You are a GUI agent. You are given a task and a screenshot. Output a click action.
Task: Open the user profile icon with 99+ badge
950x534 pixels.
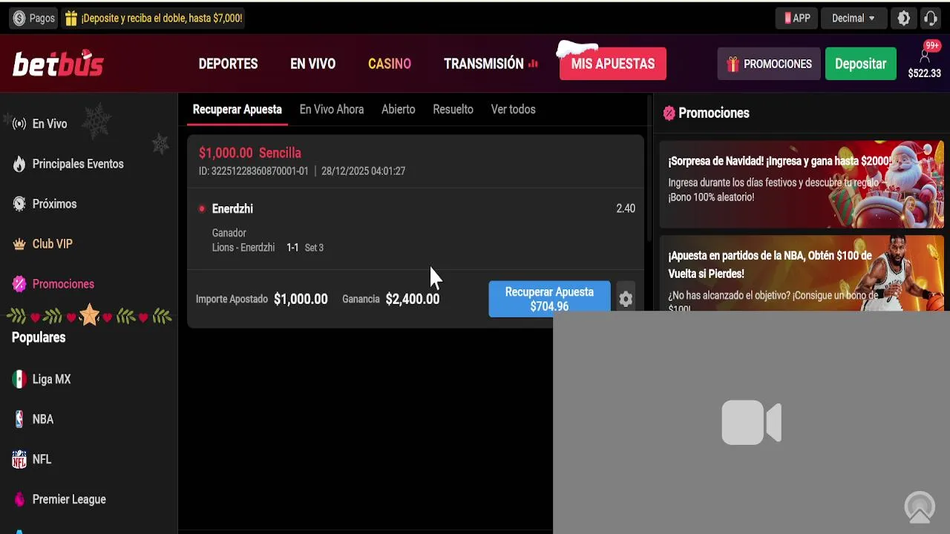(925, 55)
